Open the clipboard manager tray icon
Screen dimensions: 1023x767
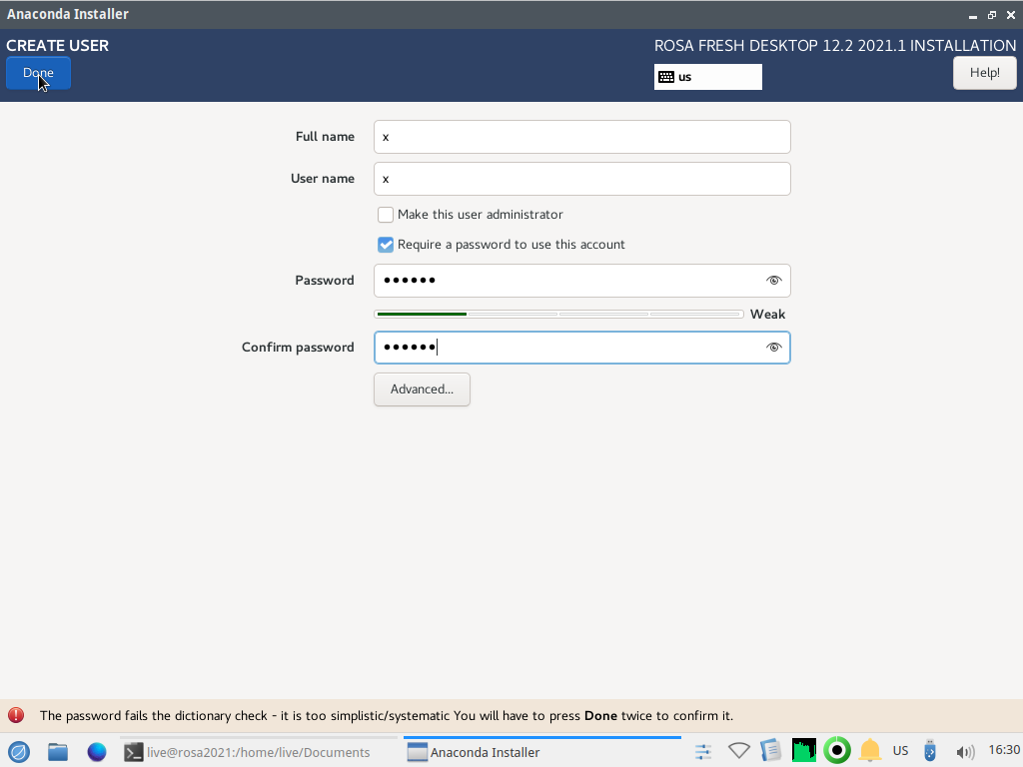tap(770, 751)
